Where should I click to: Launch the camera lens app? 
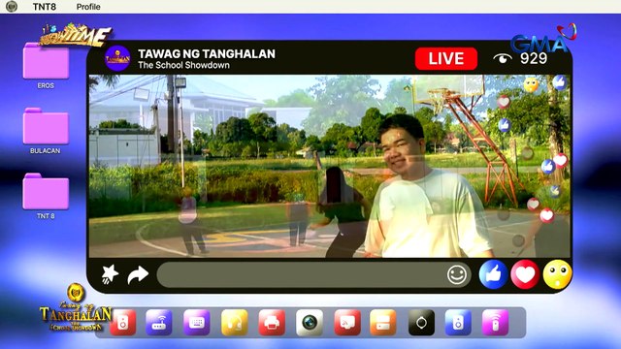310,323
